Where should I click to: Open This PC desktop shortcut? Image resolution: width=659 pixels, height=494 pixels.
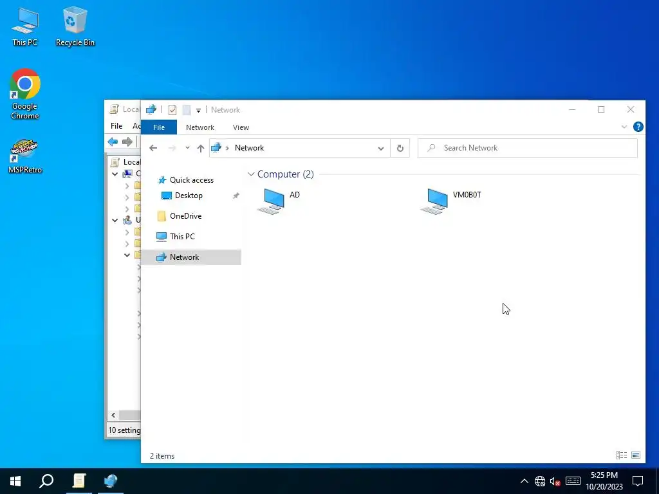[25, 26]
